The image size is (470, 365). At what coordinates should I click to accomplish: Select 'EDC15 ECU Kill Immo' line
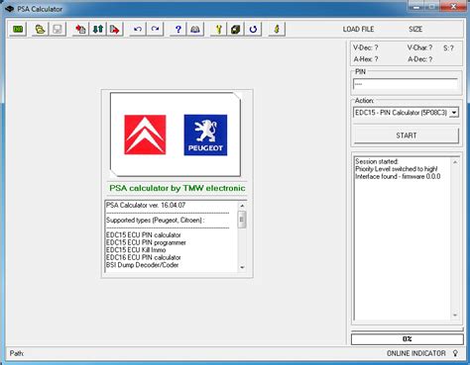click(x=136, y=250)
